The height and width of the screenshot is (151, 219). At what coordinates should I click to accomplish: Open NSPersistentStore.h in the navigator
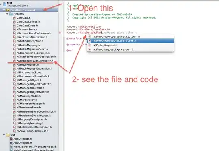tap(29, 108)
